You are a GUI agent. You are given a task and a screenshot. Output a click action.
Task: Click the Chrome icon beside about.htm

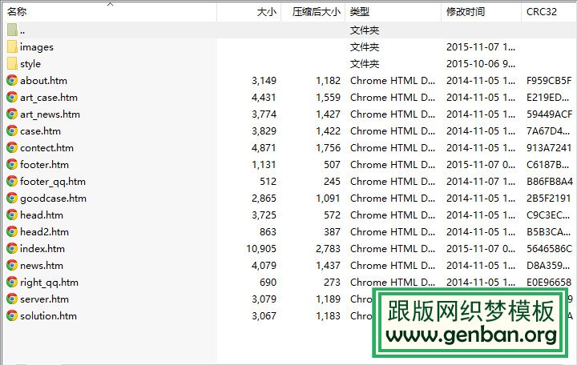(12, 80)
